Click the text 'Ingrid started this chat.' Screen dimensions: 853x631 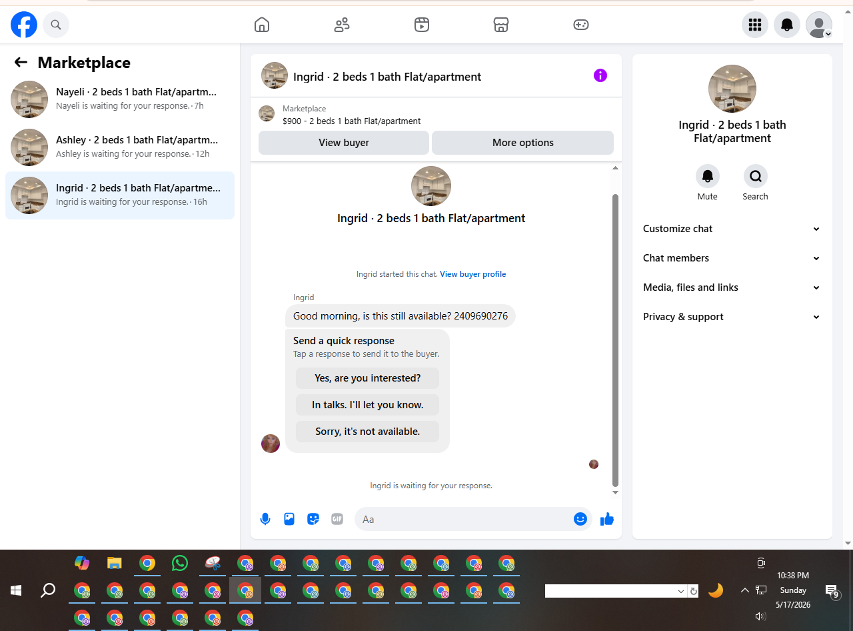397,274
